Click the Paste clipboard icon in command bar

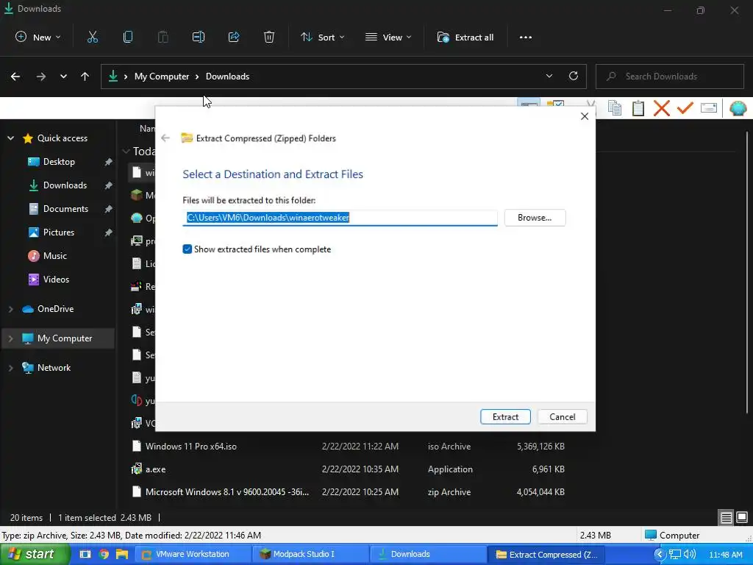pos(163,37)
